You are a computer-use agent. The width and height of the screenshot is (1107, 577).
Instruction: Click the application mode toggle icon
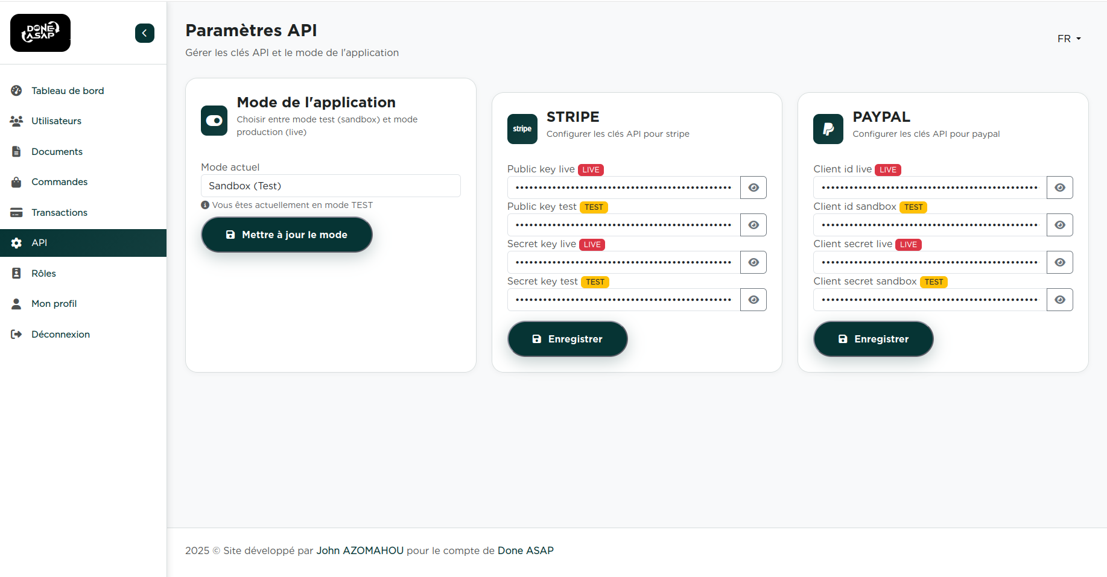pyautogui.click(x=214, y=121)
